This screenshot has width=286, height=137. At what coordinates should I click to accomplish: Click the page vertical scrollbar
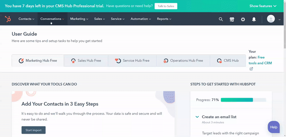[x=285, y=25]
